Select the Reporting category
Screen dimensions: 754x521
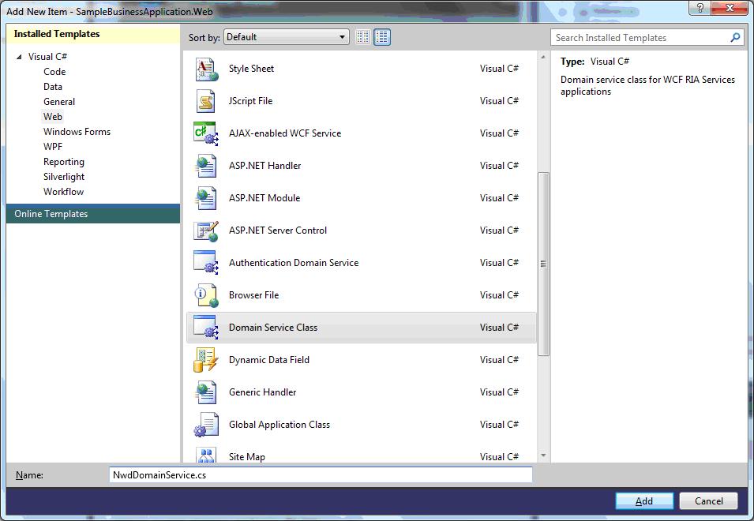pos(64,162)
